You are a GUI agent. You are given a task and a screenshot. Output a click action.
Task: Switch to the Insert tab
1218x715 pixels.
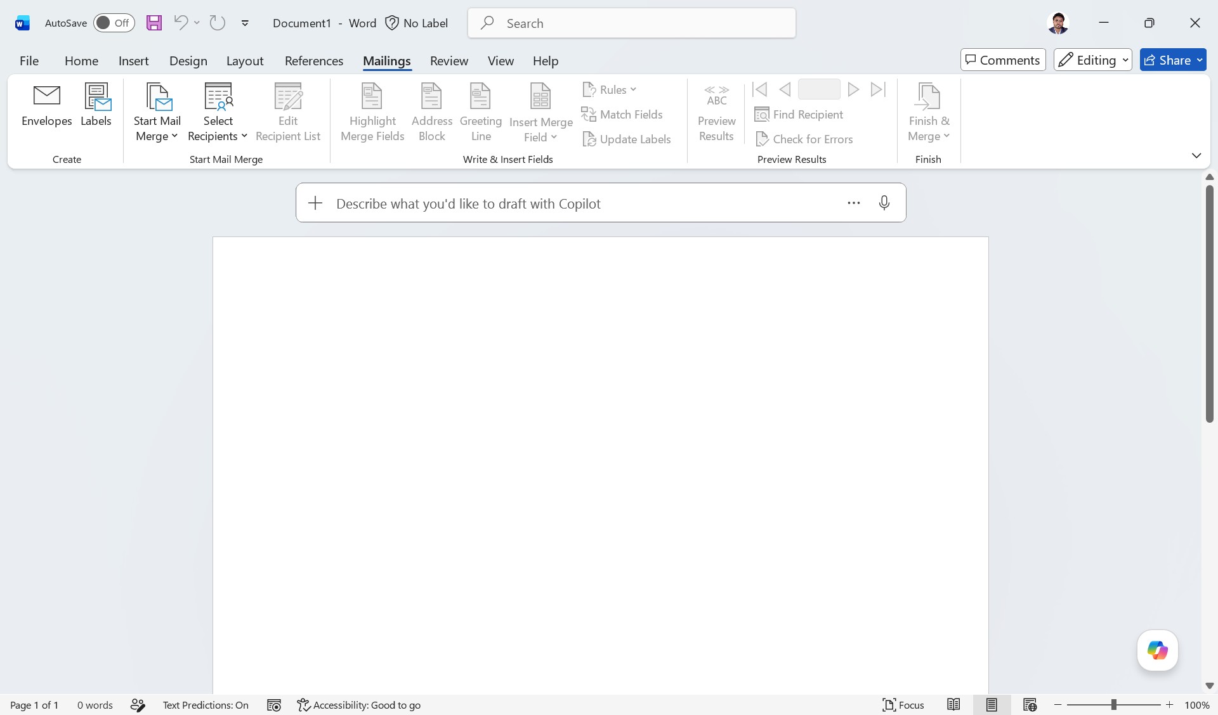pos(133,60)
